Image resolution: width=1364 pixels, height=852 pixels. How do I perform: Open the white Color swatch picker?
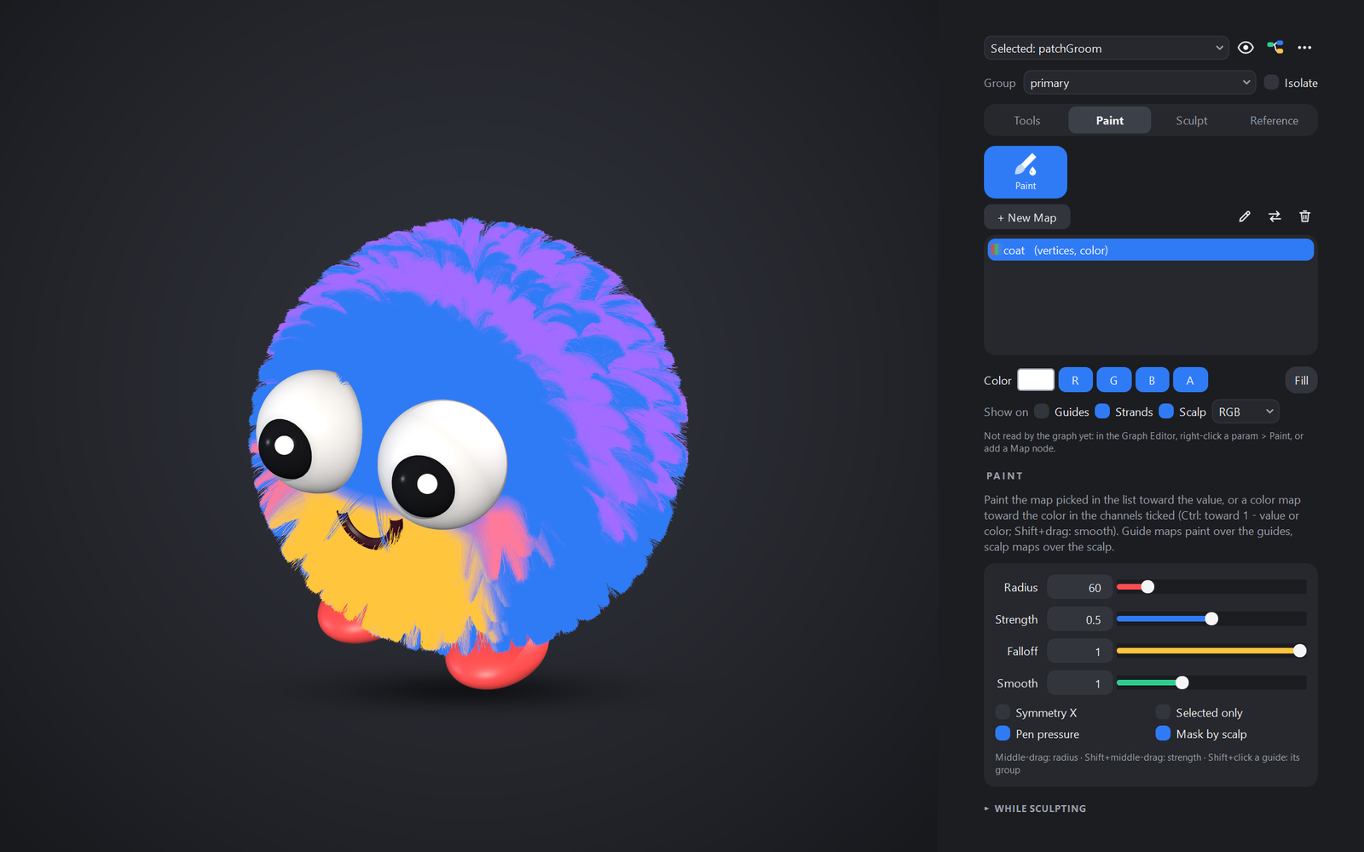pyautogui.click(x=1036, y=380)
